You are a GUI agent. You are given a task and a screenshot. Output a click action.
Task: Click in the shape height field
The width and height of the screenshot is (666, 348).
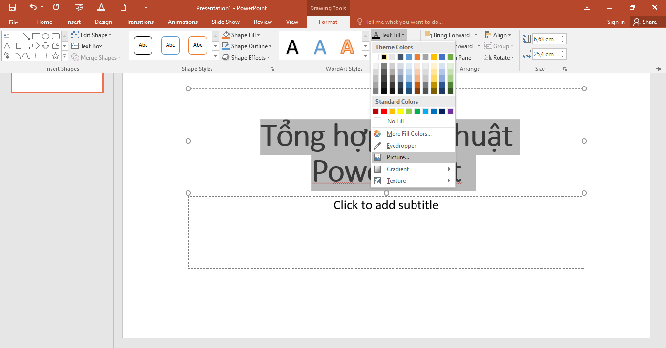point(546,39)
